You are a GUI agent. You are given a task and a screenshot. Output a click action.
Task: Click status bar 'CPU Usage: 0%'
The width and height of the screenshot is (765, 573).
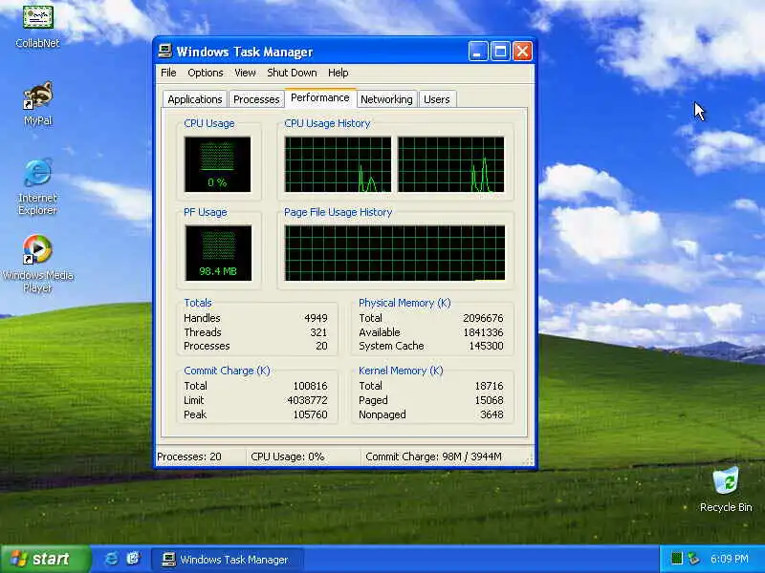288,457
